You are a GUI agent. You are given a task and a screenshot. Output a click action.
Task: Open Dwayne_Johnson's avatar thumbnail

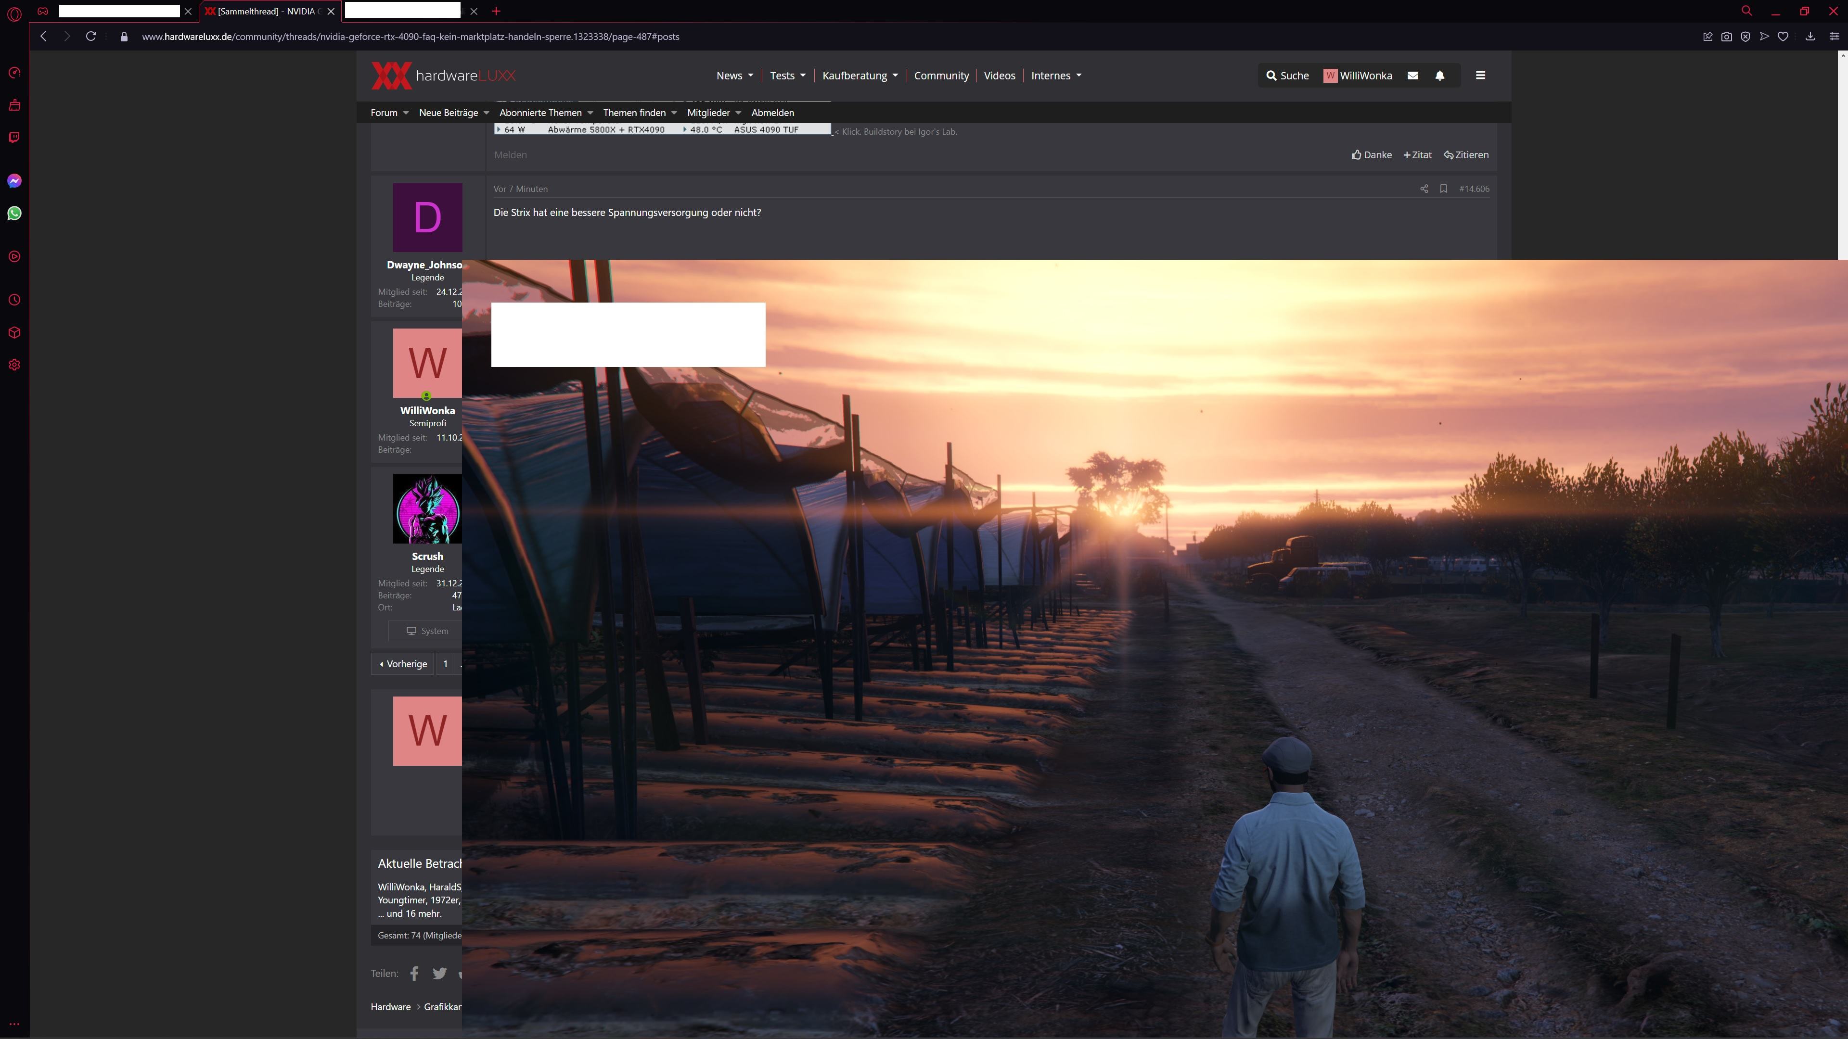click(427, 216)
